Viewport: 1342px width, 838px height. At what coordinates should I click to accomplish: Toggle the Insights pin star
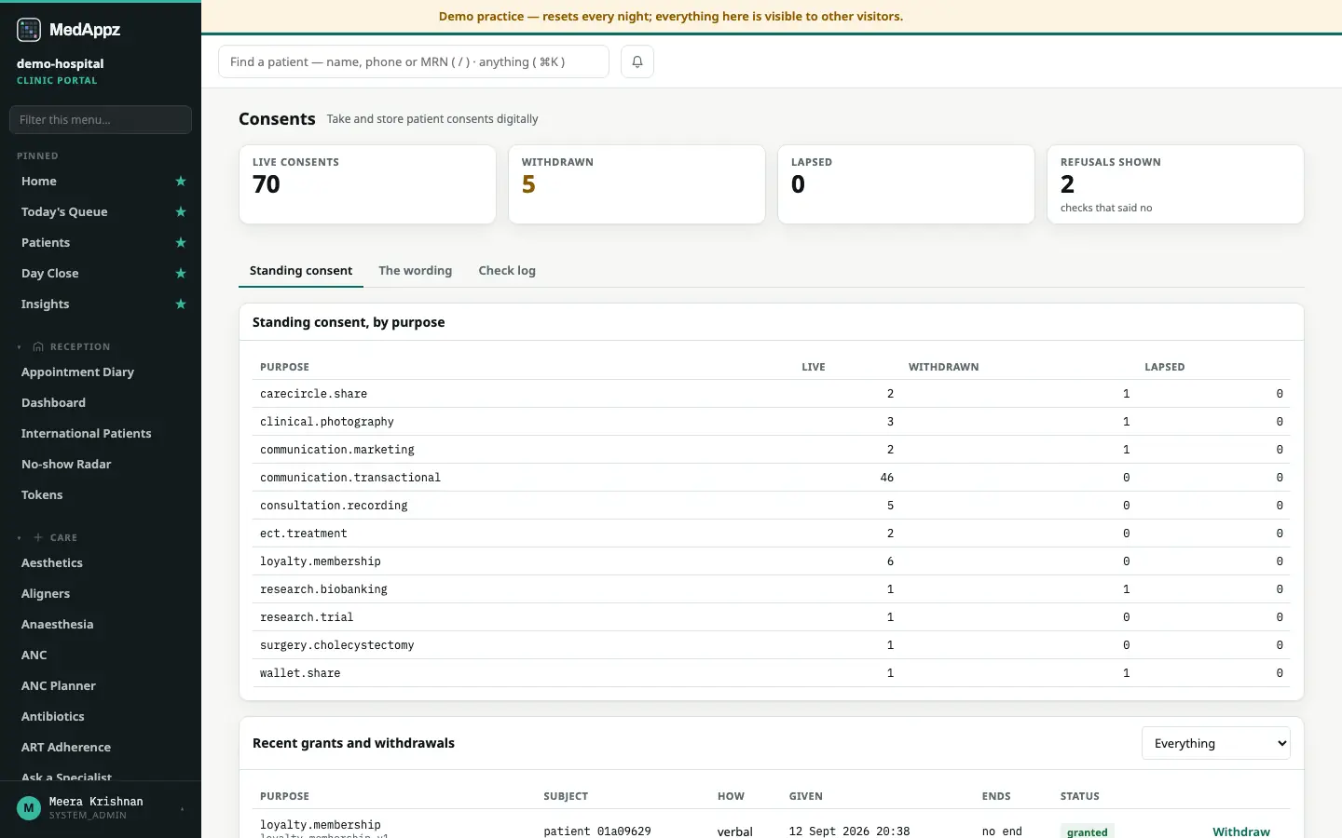(x=181, y=304)
